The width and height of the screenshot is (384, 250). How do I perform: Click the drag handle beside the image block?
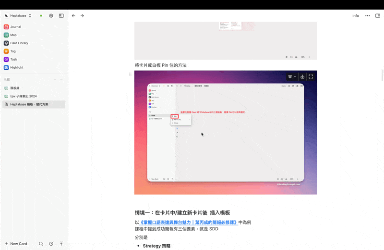(130, 75)
